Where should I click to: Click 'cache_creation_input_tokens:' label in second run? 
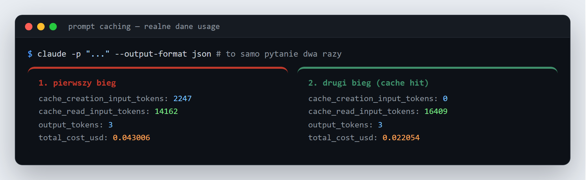click(373, 98)
